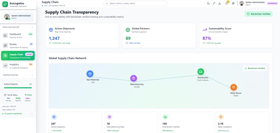
Task: Open Routes in the sidebar
Action: click(18, 46)
